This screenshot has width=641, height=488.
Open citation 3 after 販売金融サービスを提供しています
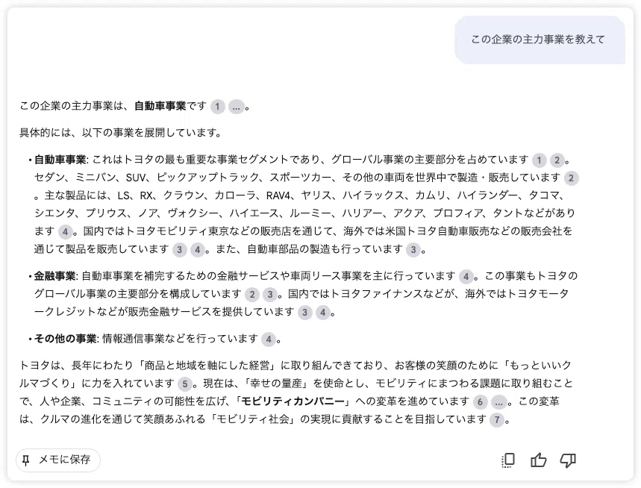(x=304, y=313)
